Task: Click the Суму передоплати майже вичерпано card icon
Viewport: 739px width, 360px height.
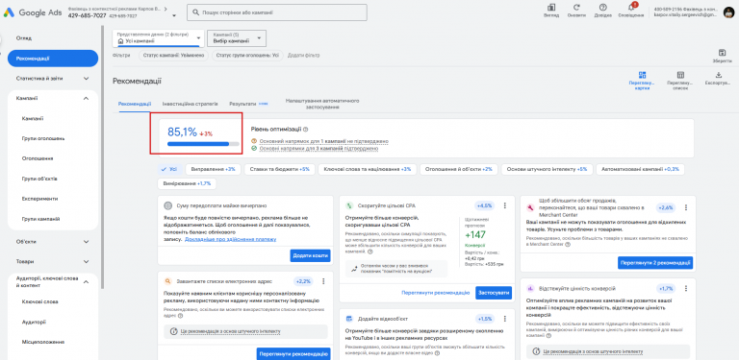Action: 167,205
